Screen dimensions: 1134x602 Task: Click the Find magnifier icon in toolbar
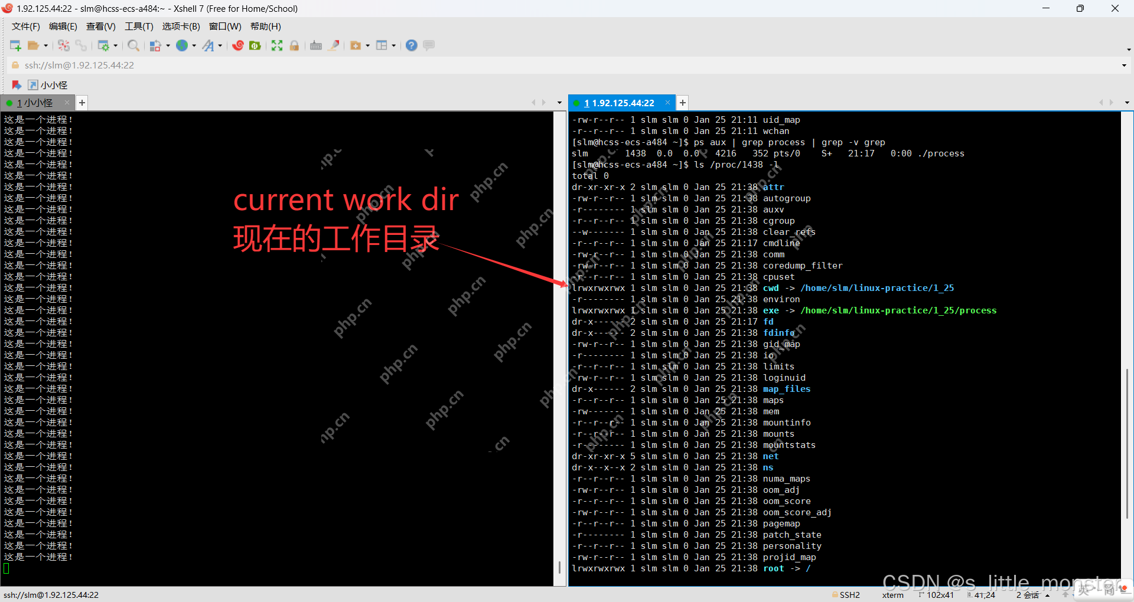(133, 45)
